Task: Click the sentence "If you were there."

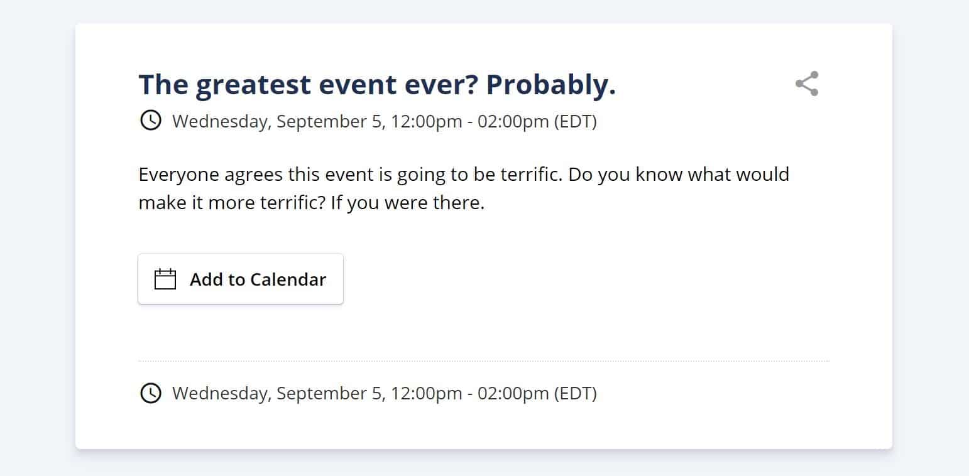Action: click(407, 204)
